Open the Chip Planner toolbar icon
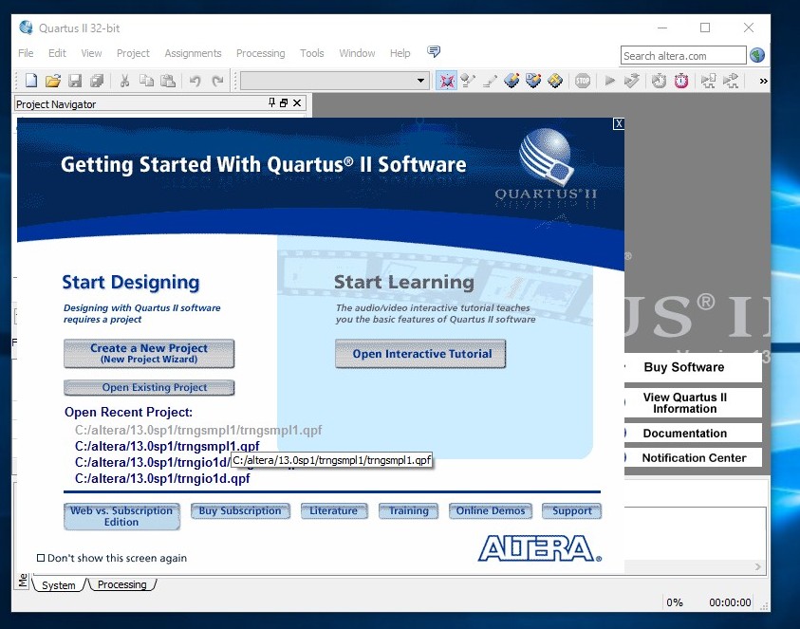Screen dimensions: 800x629 click(555, 81)
